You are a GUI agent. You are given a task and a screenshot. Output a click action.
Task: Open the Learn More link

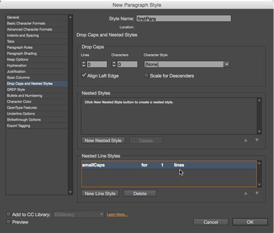click(117, 215)
